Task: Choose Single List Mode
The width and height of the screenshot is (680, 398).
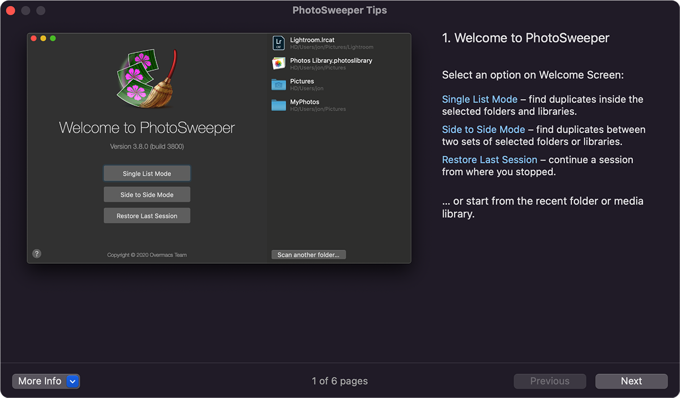Action: coord(147,173)
